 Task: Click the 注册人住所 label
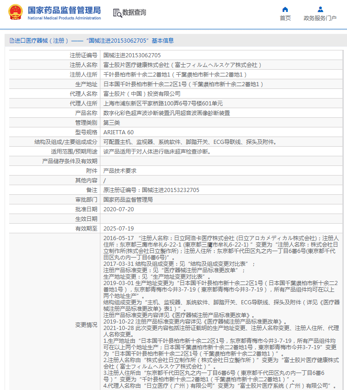pyautogui.click(x=83, y=75)
